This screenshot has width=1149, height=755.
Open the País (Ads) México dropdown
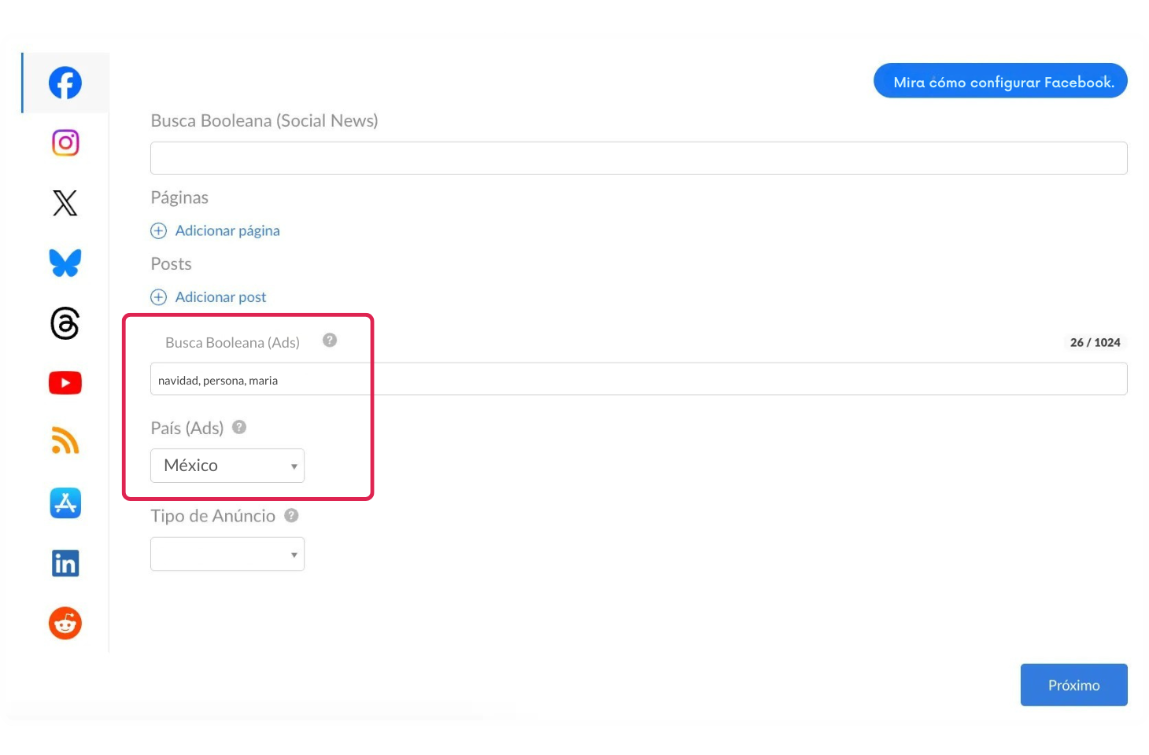pos(227,466)
